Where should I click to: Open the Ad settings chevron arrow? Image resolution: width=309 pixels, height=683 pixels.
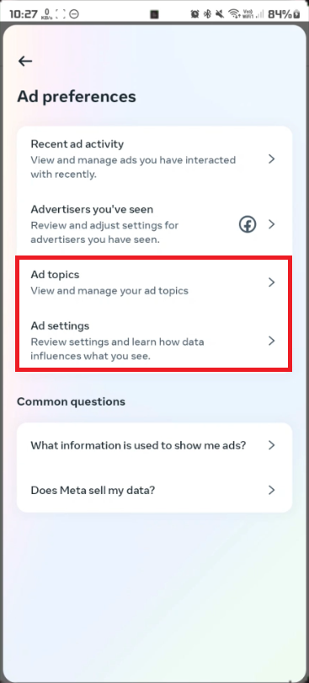point(272,341)
